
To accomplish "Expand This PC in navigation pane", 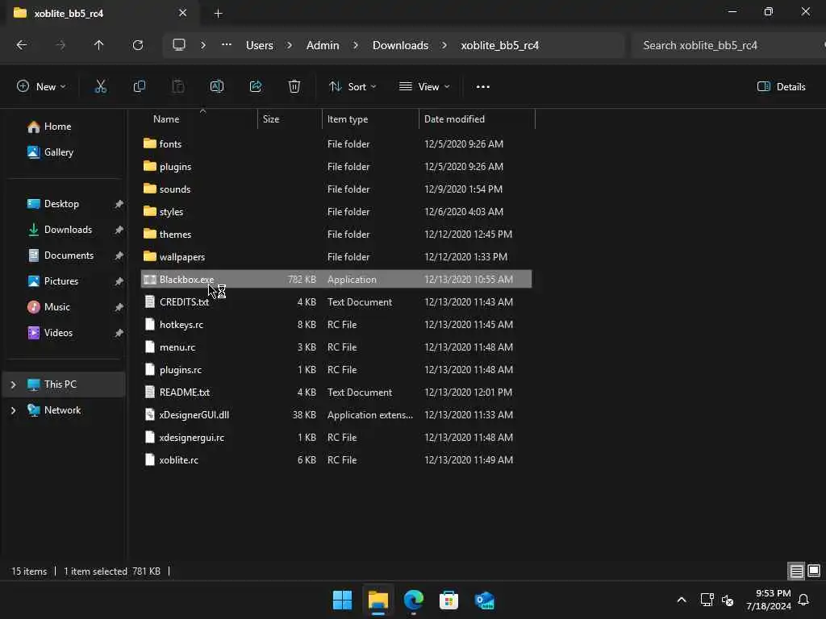I will [13, 384].
